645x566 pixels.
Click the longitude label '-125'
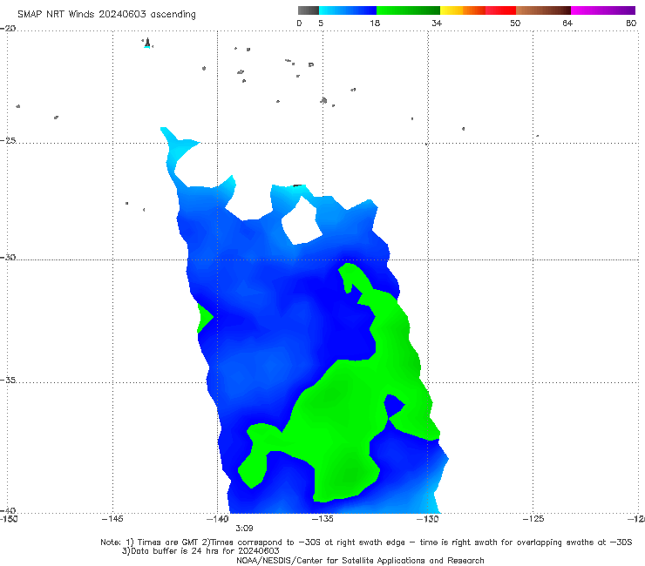[533, 519]
